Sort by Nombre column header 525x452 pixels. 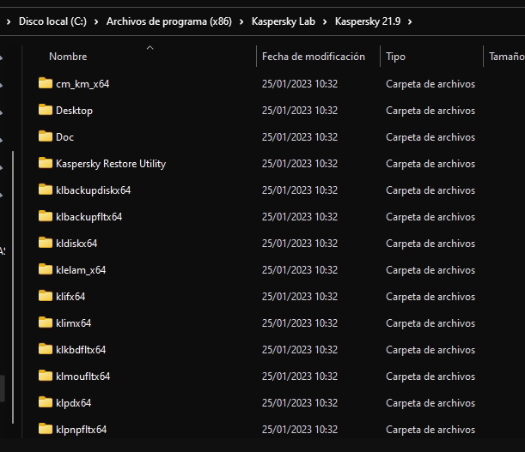[68, 57]
